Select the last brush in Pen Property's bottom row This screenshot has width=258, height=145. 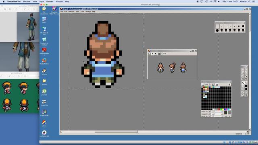(x=243, y=30)
